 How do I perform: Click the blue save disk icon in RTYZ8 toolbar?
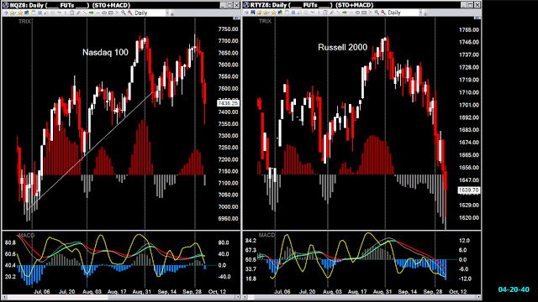(252, 13)
